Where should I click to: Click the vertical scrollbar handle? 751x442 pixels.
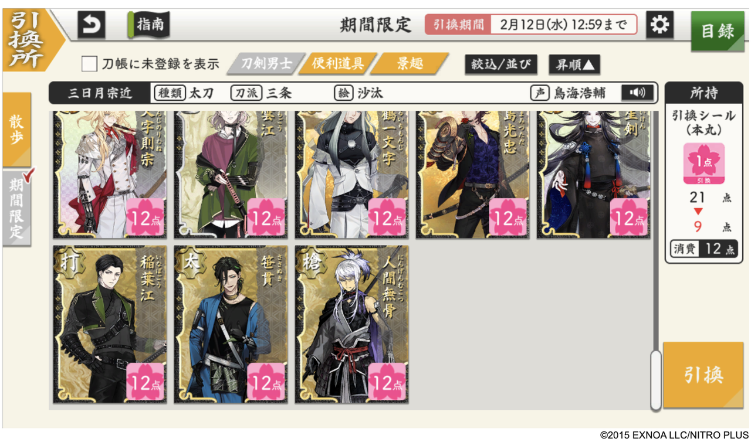[656, 379]
